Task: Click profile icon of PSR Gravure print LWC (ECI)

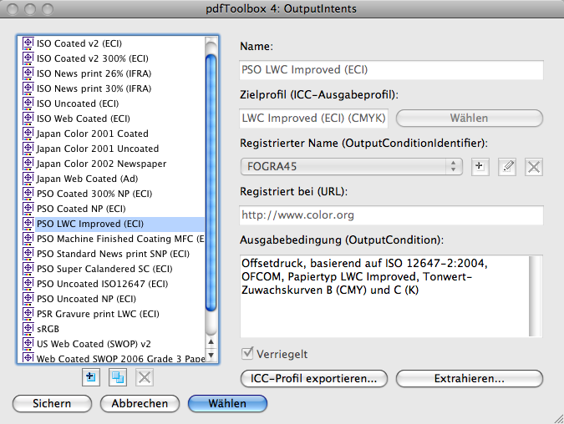Action: coord(28,314)
